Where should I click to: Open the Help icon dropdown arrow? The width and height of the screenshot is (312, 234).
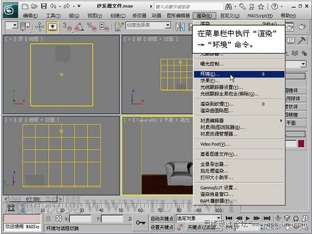coord(281,7)
